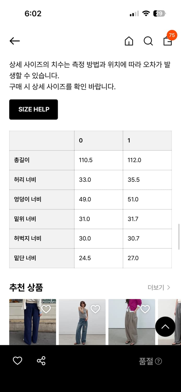This screenshot has height=392, width=181.
Task: Like the navy wide pants recommendation
Action: [47, 309]
